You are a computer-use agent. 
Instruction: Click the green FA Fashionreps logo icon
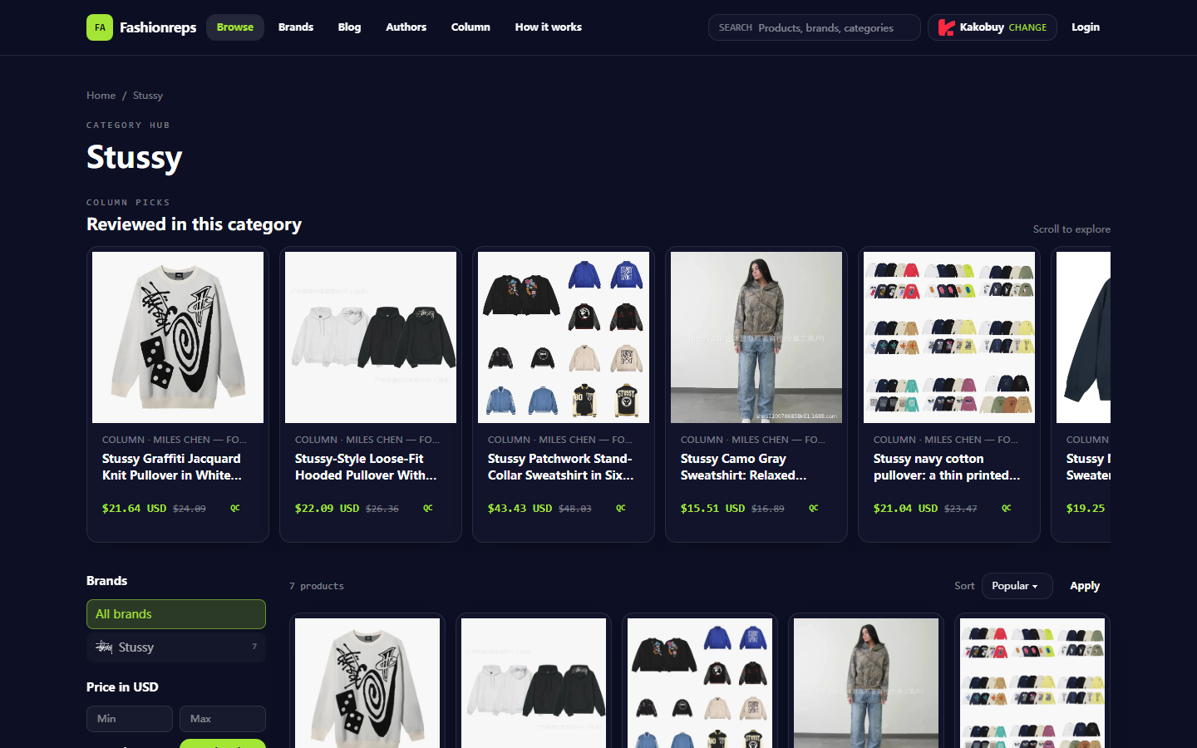pyautogui.click(x=100, y=27)
